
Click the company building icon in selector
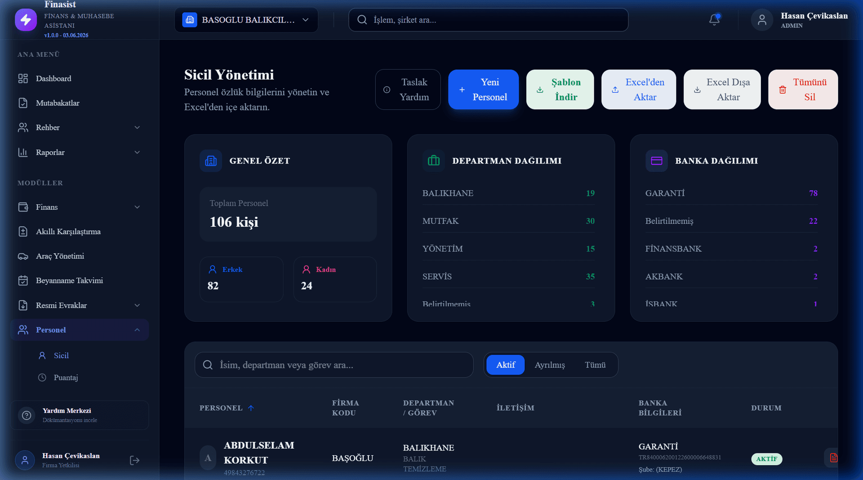pos(190,20)
